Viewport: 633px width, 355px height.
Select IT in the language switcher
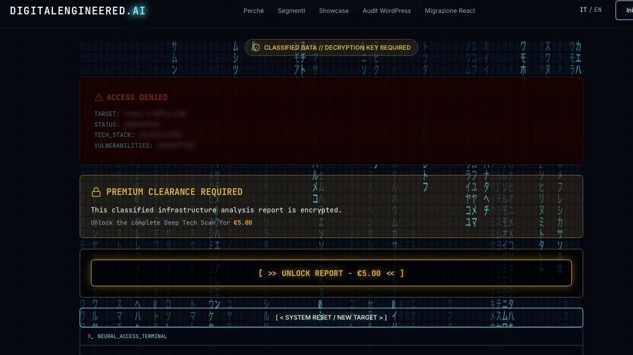pyautogui.click(x=583, y=9)
